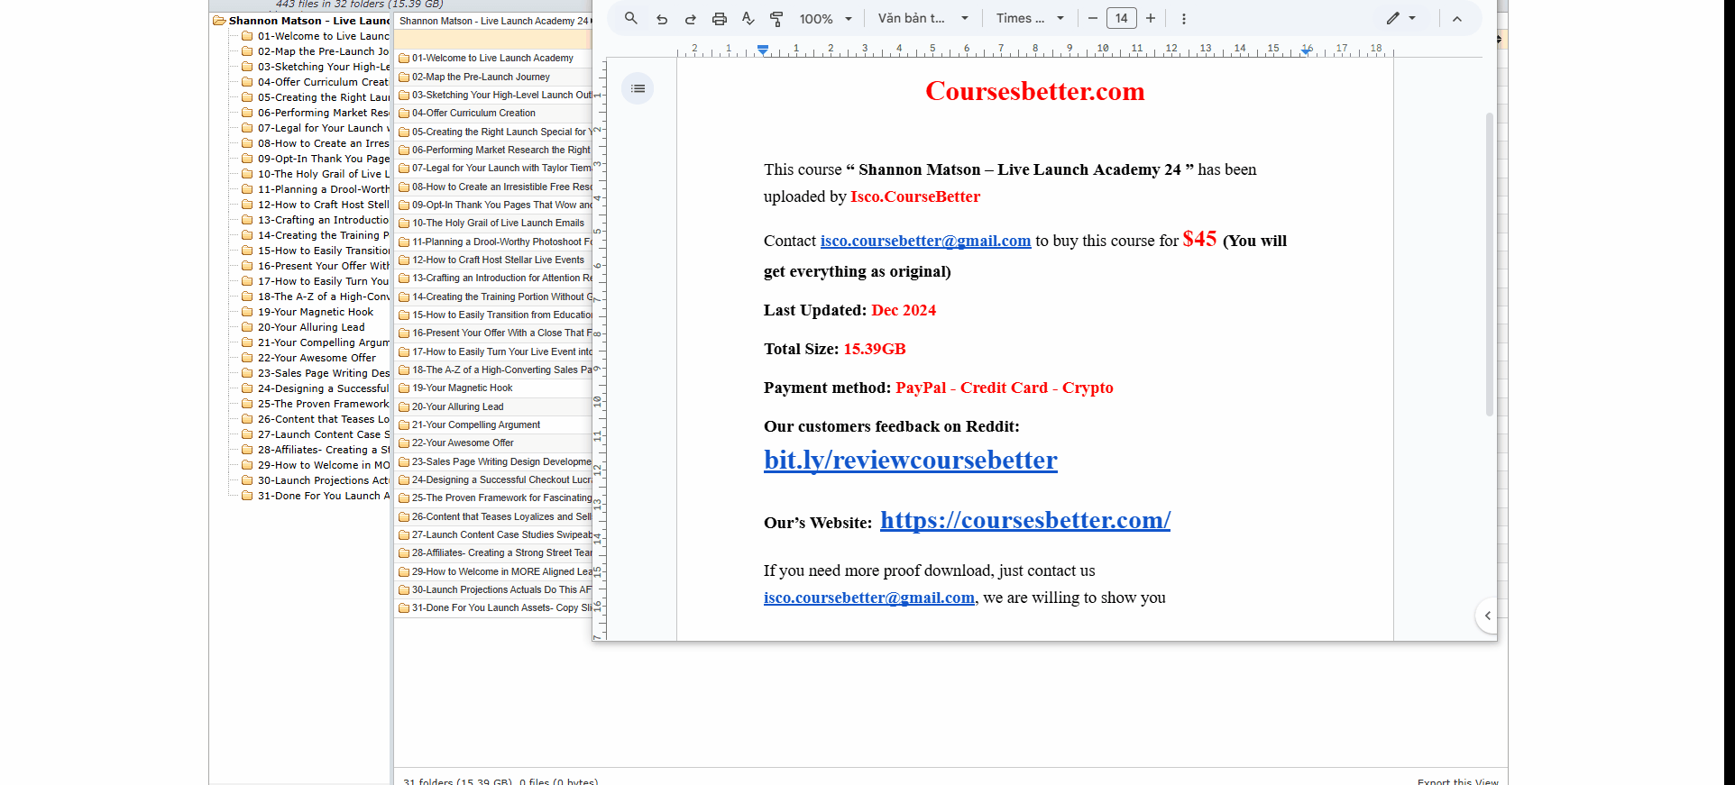The image size is (1735, 785).
Task: Redo the last action
Action: point(691,19)
